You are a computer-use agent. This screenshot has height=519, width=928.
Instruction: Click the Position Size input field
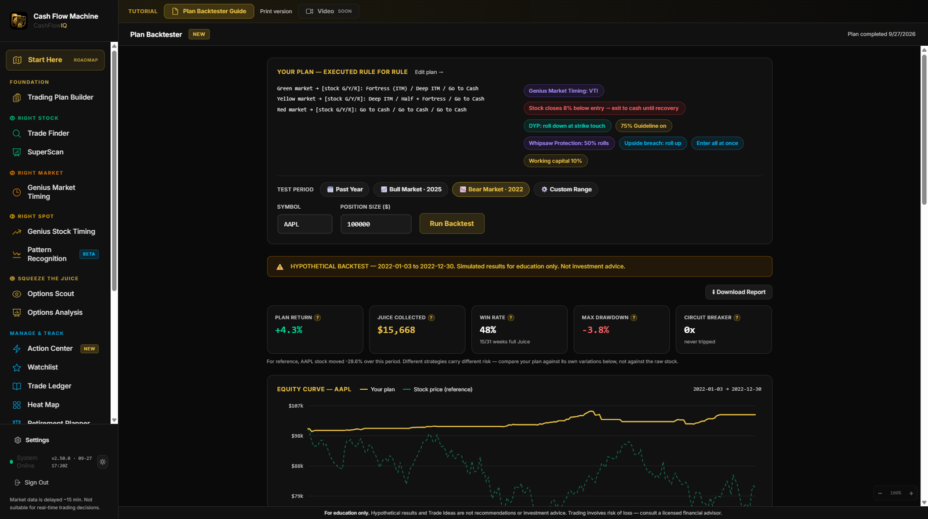tap(376, 224)
